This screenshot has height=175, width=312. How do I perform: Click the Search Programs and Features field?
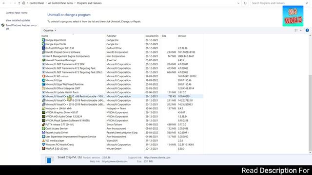277,3
